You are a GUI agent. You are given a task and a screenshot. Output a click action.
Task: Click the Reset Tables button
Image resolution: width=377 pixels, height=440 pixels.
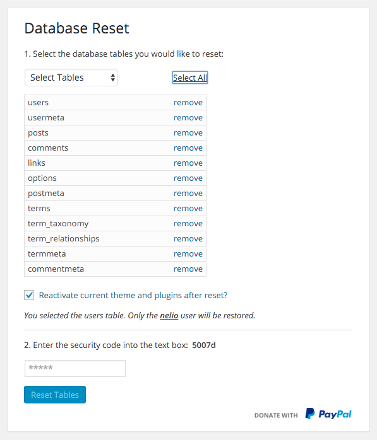click(55, 395)
